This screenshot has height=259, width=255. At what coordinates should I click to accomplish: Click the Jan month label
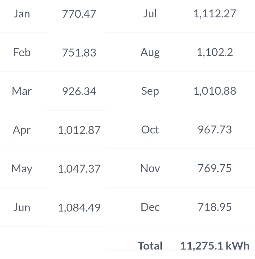click(x=21, y=14)
